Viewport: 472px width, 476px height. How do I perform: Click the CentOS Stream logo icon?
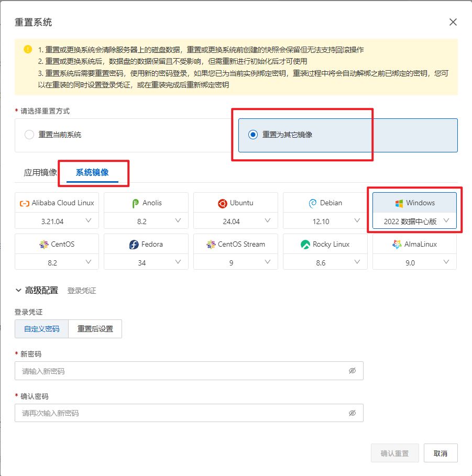(x=211, y=245)
